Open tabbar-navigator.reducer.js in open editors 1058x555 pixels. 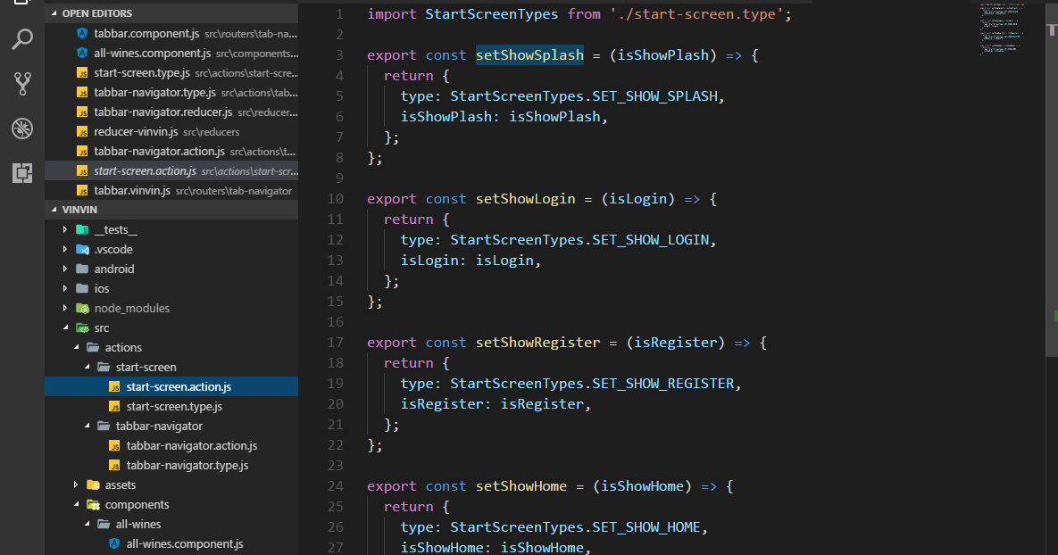point(171,112)
